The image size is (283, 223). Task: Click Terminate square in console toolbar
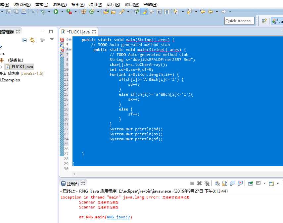(x=192, y=184)
